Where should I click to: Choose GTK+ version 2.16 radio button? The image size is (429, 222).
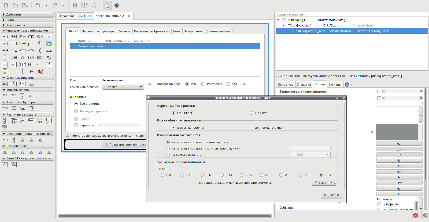click(x=246, y=175)
